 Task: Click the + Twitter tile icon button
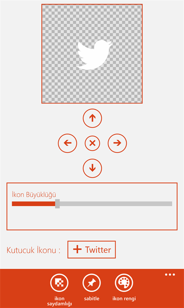91,250
